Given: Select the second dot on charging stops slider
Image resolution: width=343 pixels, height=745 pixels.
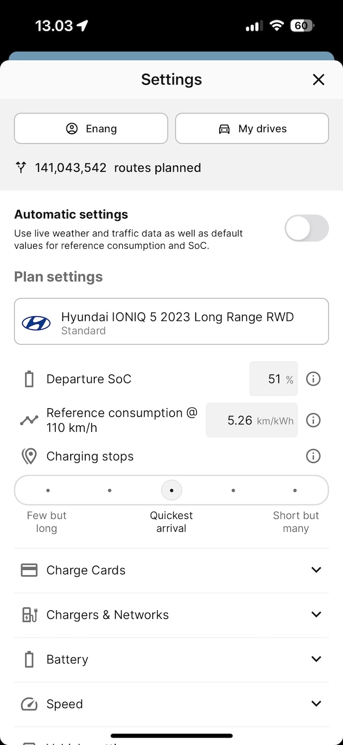Looking at the screenshot, I should coord(110,490).
